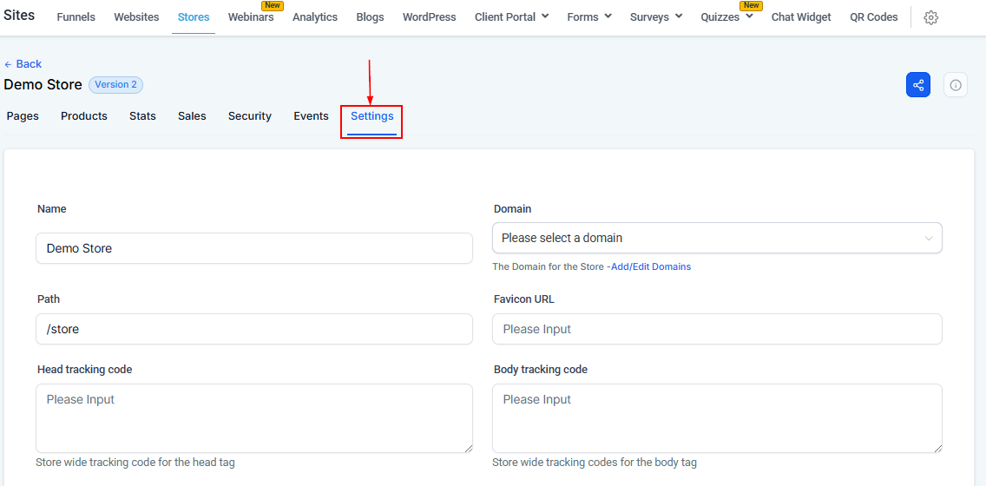
Task: Click the Add/Edit Domains link
Action: pos(651,267)
